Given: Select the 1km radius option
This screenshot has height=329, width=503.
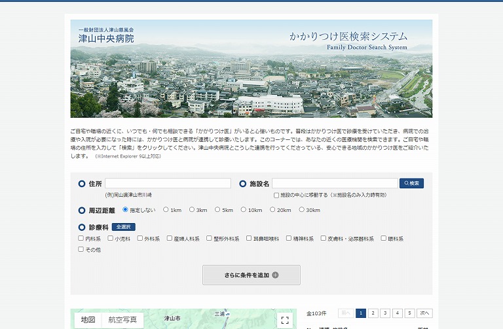Looking at the screenshot, I should pyautogui.click(x=166, y=210).
